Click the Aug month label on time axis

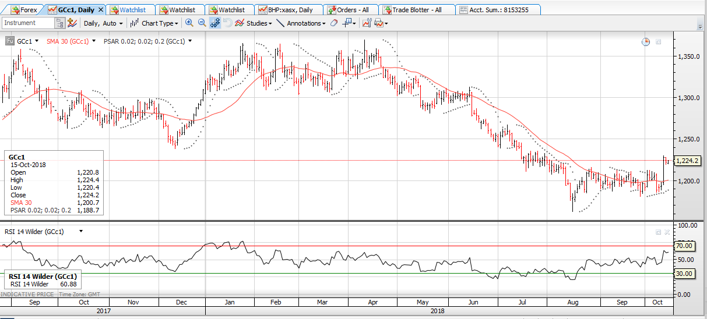pos(573,302)
